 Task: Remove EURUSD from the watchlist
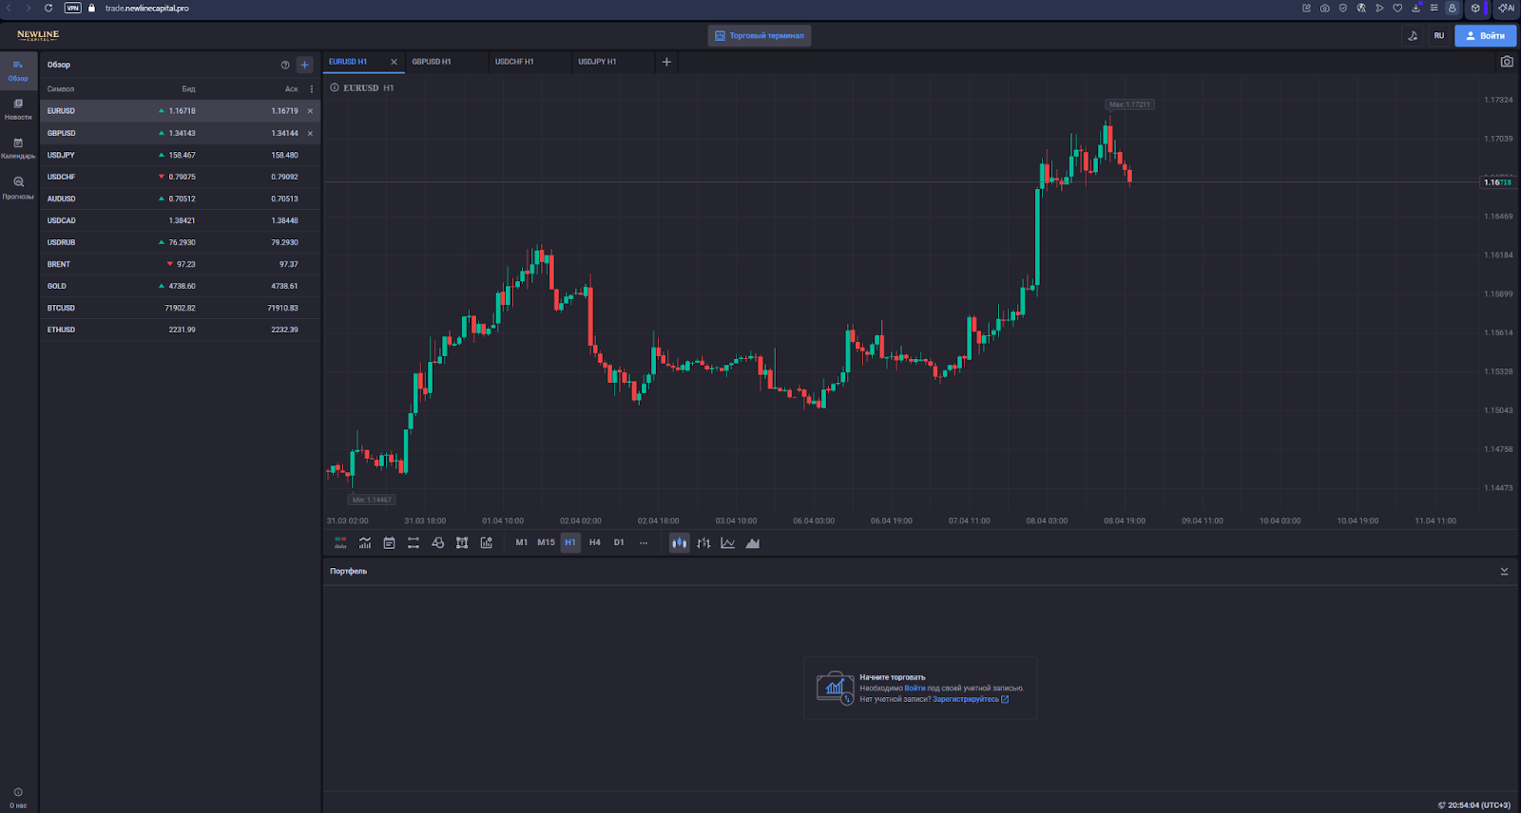click(310, 111)
